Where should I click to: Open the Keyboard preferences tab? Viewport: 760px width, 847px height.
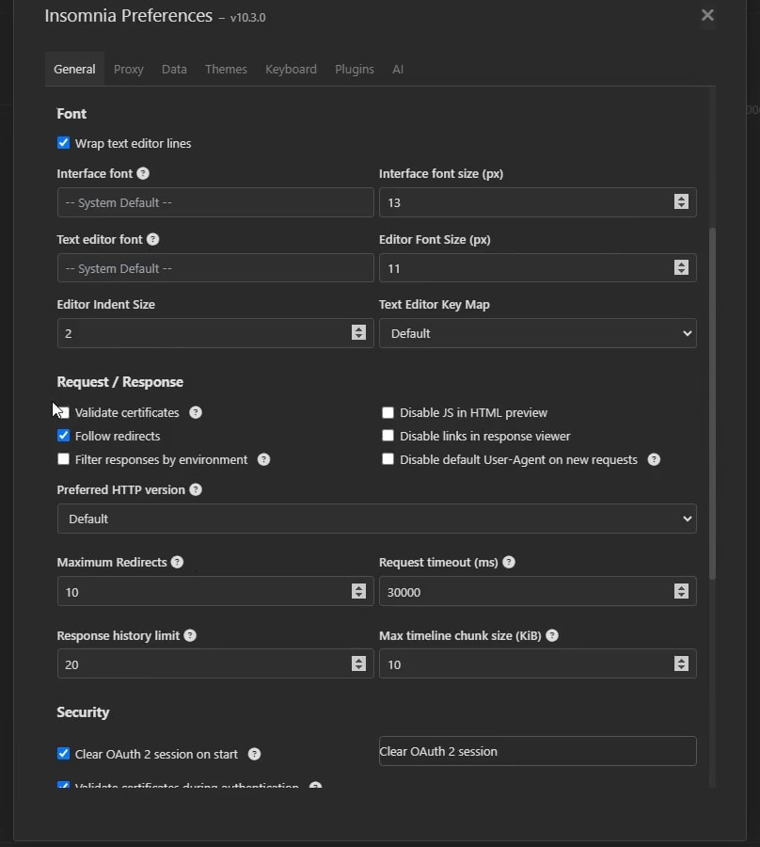(x=291, y=69)
